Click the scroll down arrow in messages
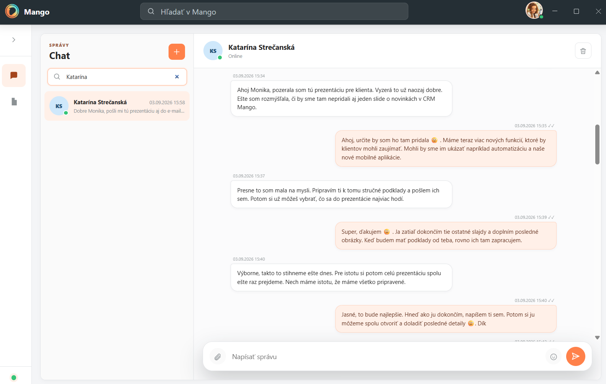 (597, 338)
